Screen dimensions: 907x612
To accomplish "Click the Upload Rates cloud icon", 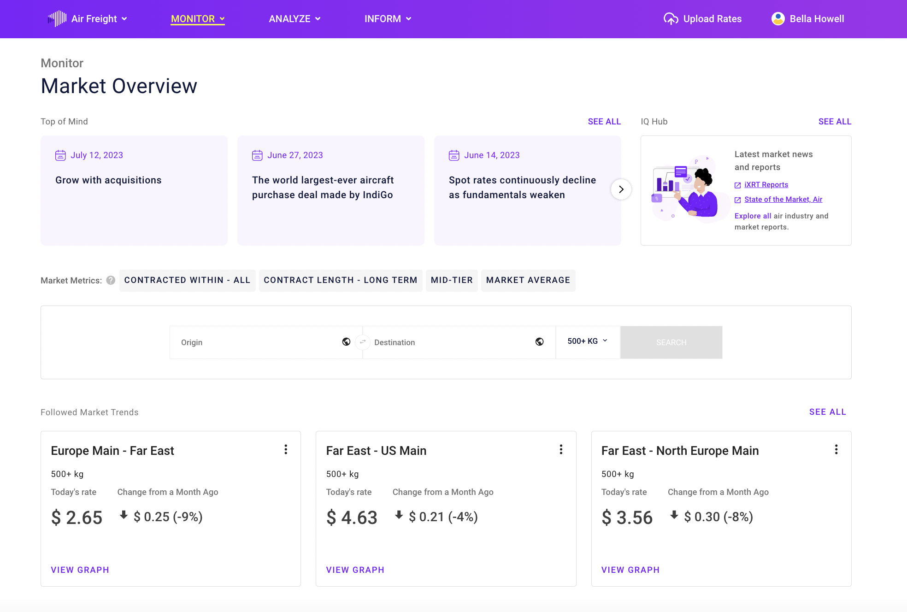I will pos(671,19).
